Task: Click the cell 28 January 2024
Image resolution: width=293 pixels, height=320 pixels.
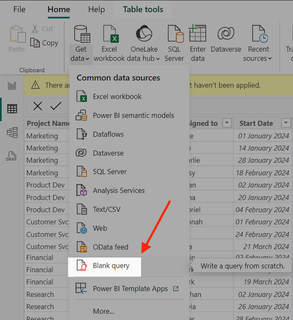Action: click(x=264, y=160)
